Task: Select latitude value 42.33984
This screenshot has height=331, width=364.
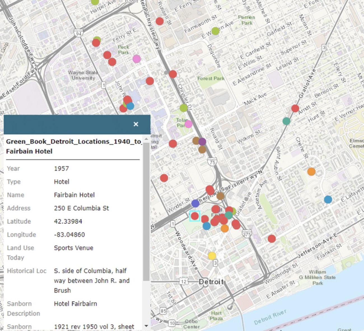Action: coord(68,221)
